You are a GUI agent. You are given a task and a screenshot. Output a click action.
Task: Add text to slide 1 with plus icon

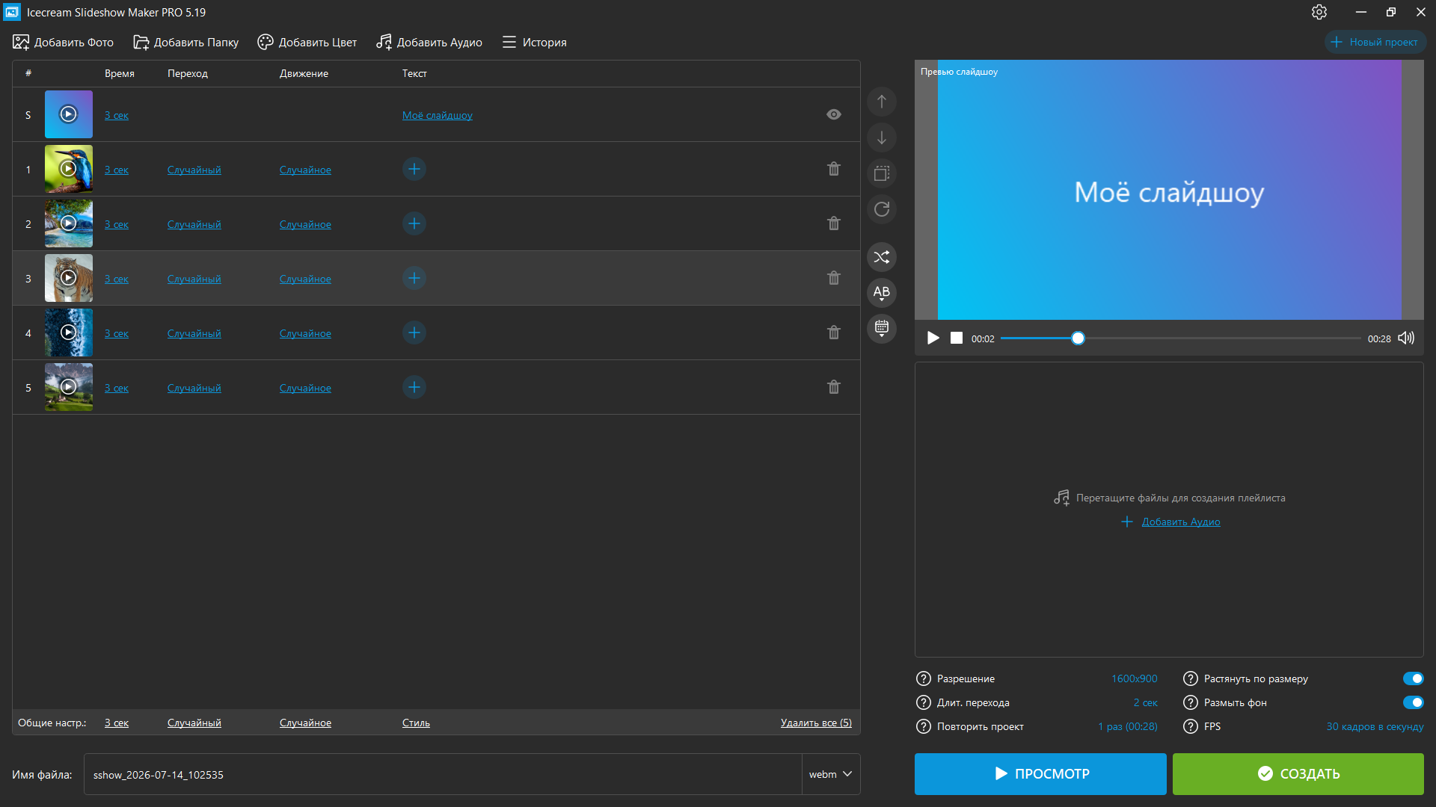tap(414, 169)
